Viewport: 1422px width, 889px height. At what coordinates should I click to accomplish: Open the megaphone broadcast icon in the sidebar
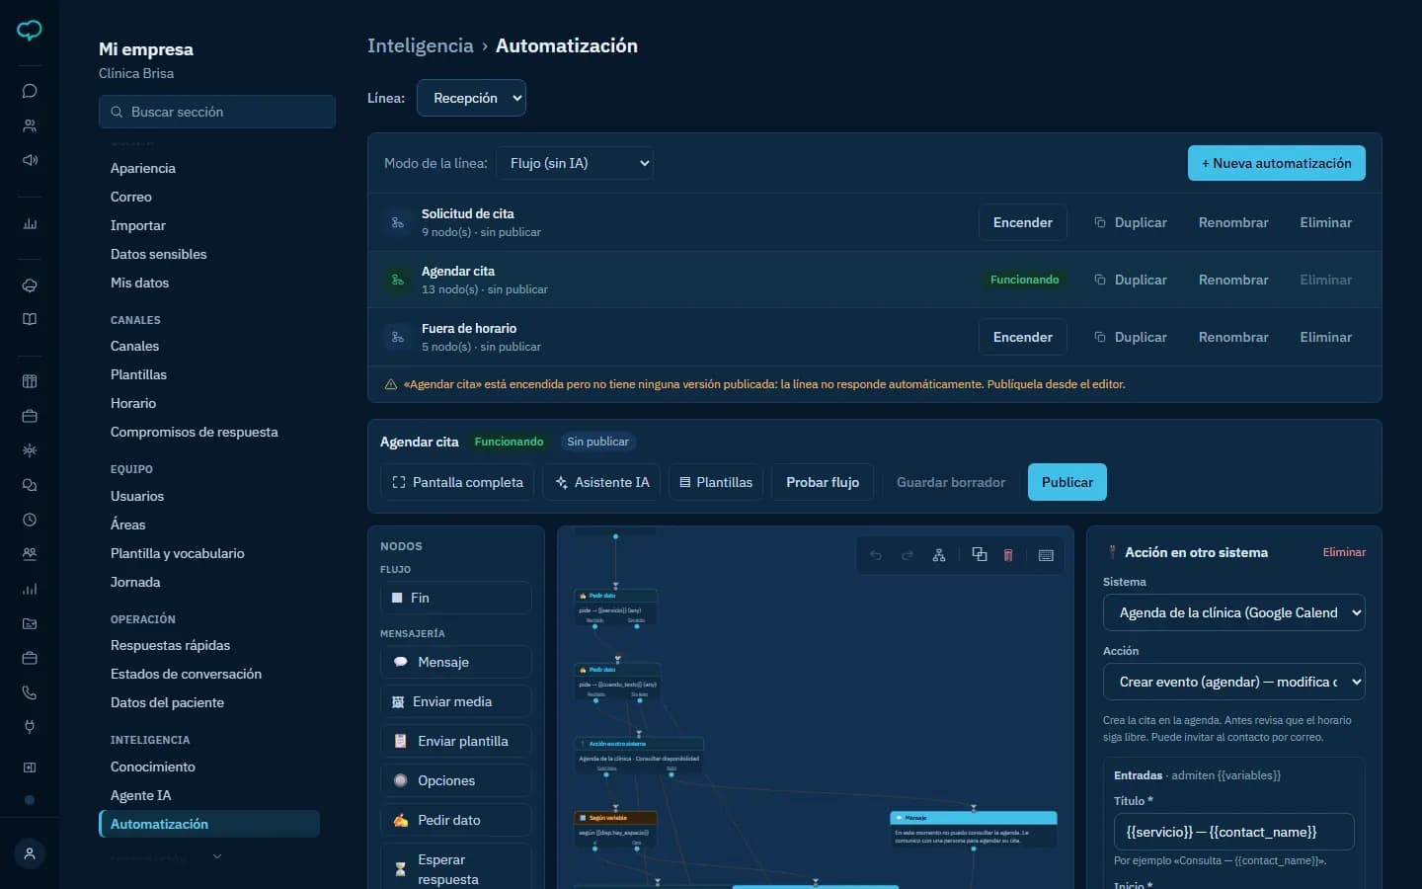(30, 160)
